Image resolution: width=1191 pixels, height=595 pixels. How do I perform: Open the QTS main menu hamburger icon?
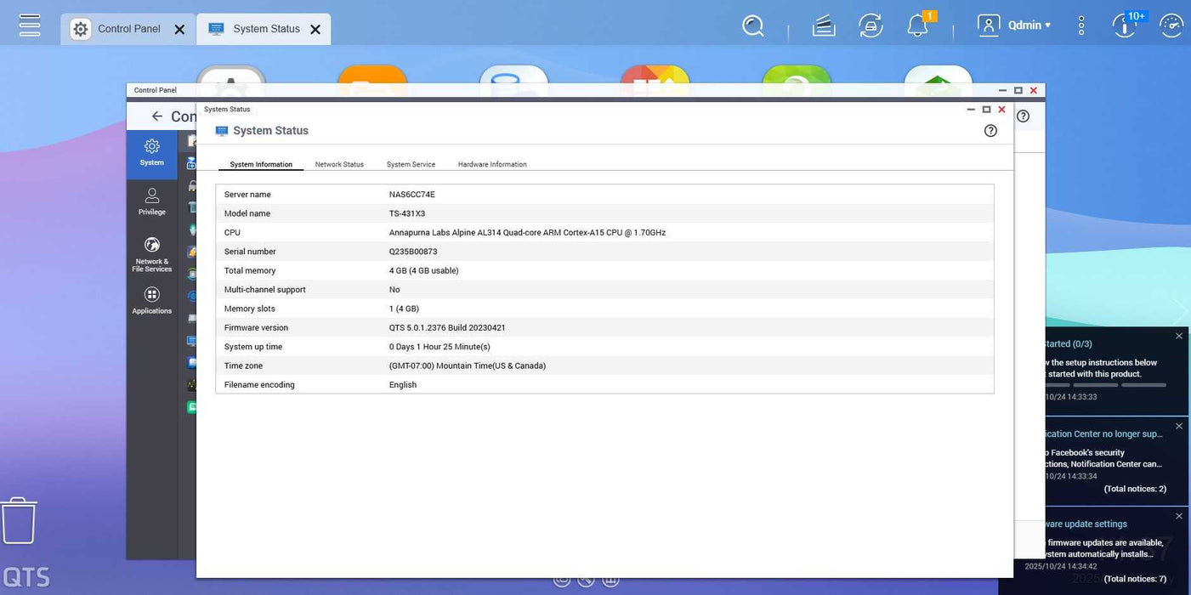(x=30, y=25)
